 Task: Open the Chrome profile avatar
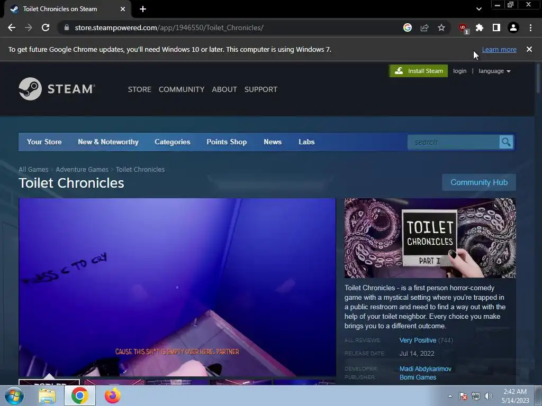pos(513,27)
